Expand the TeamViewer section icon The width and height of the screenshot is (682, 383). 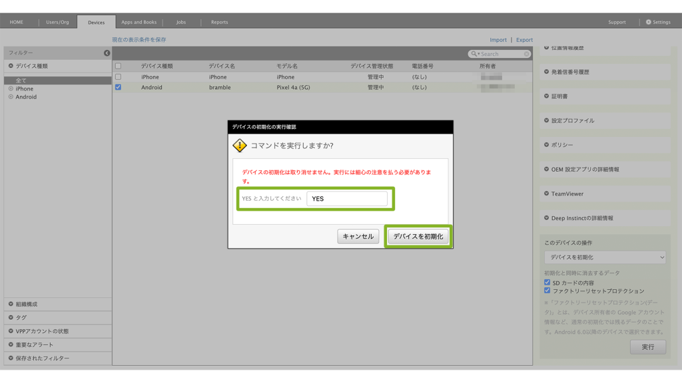(547, 193)
